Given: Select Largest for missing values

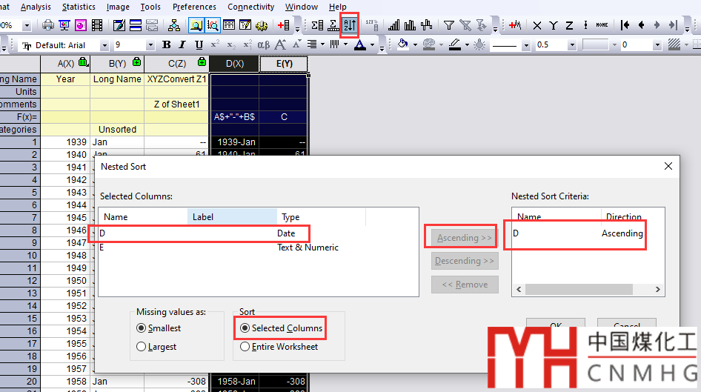Looking at the screenshot, I should coord(142,346).
